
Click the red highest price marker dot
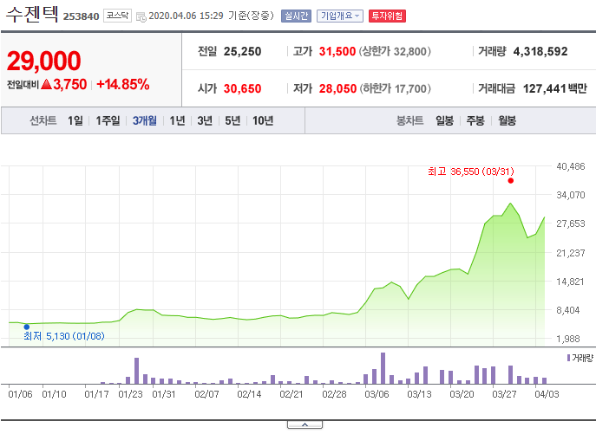[510, 181]
